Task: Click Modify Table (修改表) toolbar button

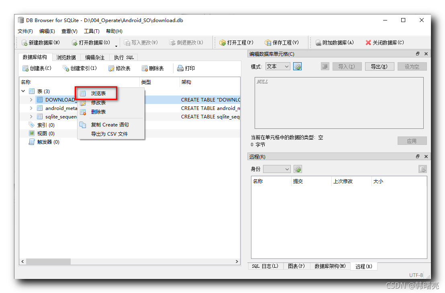Action: [x=119, y=68]
